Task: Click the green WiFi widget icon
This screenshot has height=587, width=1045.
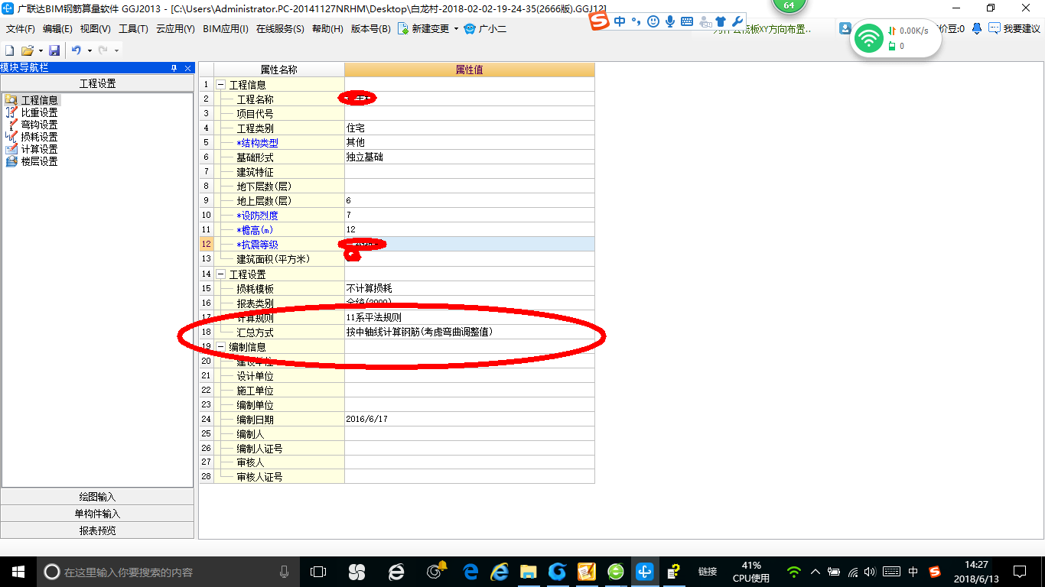Action: 869,38
